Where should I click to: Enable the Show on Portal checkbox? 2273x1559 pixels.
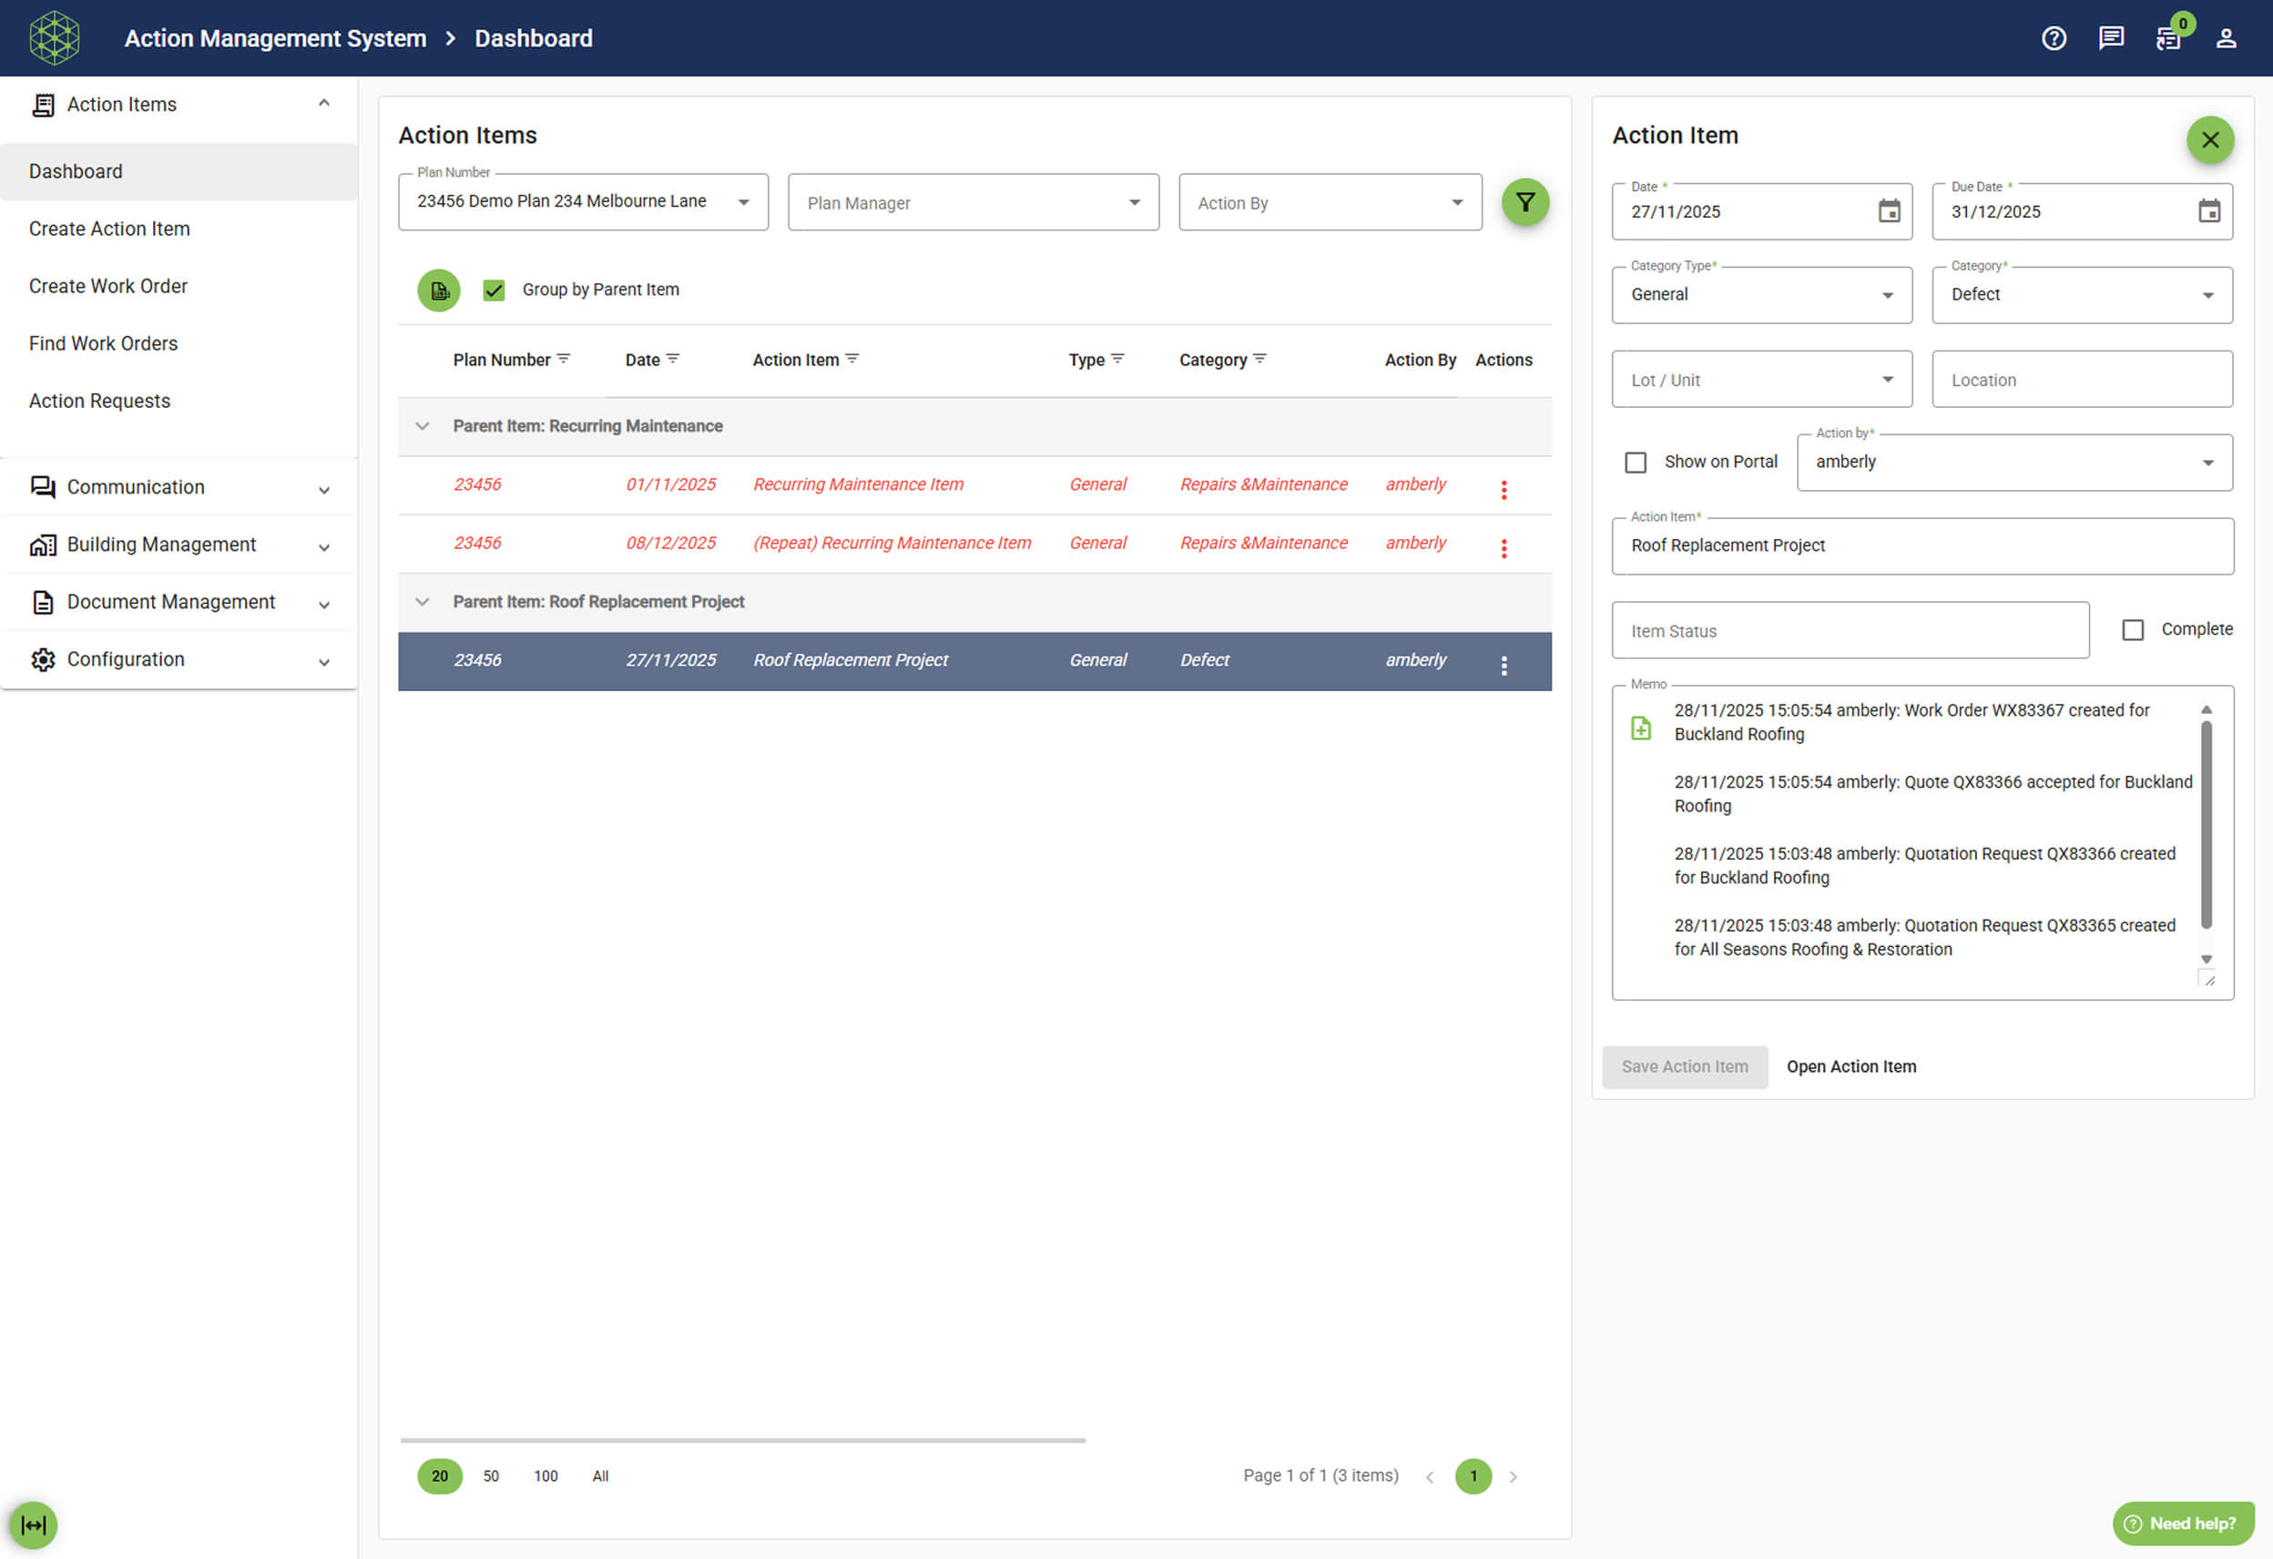pos(1636,463)
